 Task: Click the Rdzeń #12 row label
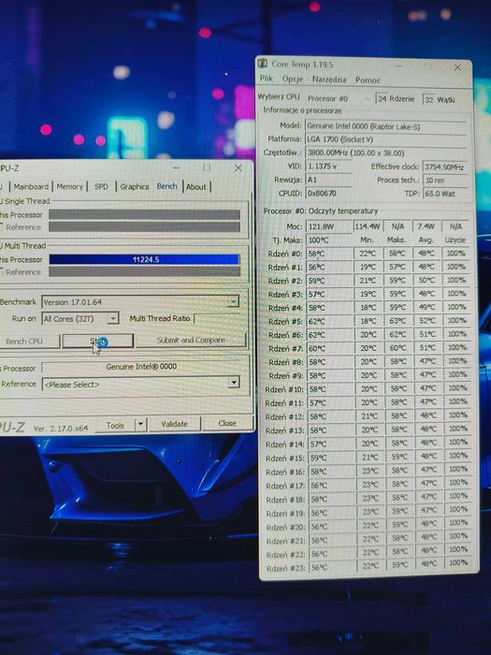coord(284,416)
